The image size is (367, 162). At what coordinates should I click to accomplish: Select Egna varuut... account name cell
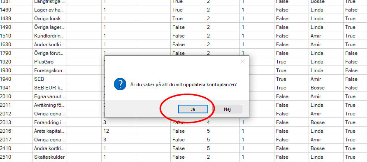49,96
